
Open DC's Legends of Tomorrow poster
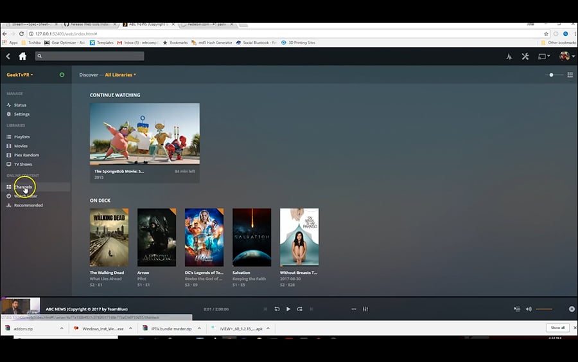point(204,237)
